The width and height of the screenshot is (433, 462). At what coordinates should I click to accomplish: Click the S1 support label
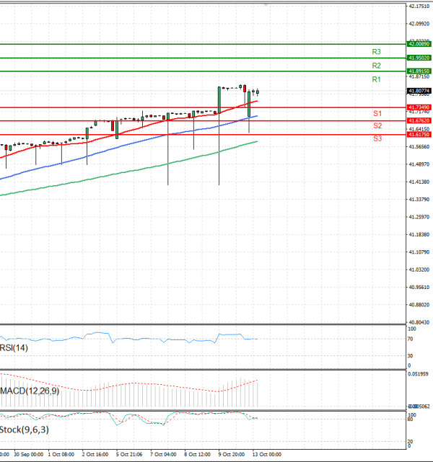377,114
